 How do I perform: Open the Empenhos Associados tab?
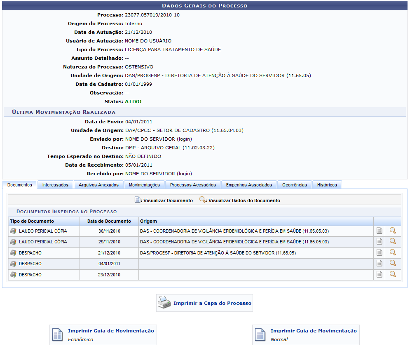tap(249, 185)
